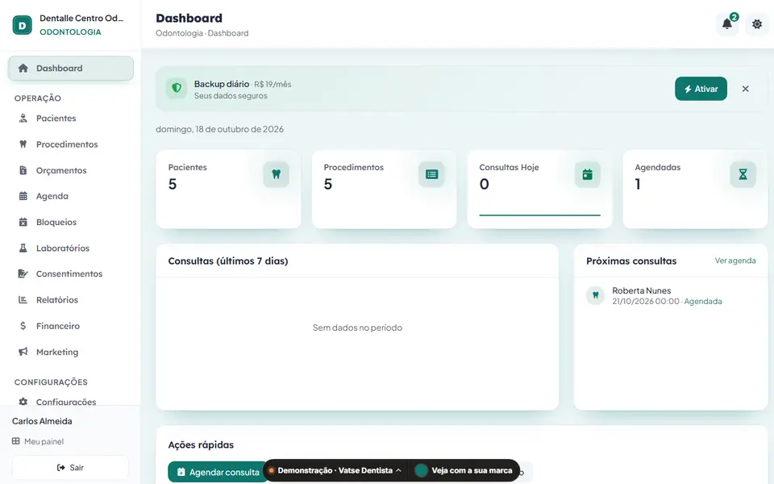This screenshot has height=484, width=774.
Task: Log out using the Sair button
Action: pyautogui.click(x=71, y=468)
